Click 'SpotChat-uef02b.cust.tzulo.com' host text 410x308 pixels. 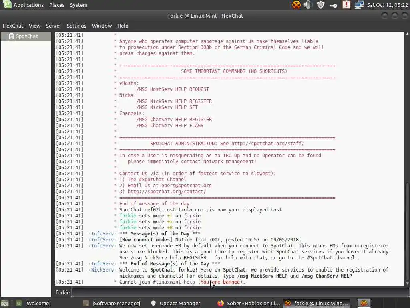(x=161, y=209)
